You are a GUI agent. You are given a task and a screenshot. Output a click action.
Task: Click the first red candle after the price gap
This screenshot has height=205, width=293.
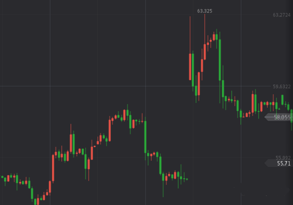coord(190,66)
